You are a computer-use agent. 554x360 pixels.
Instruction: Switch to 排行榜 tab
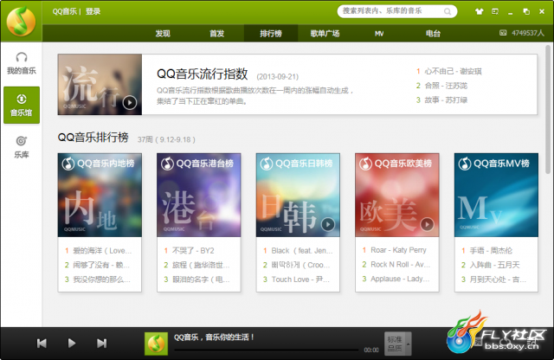coord(271,34)
